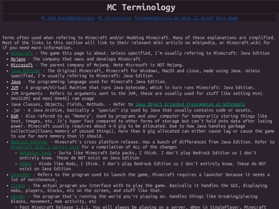Image resolution: width=279 pixels, height=209 pixels.
Task: Open the Wiki Home link
Action: click(227, 18)
